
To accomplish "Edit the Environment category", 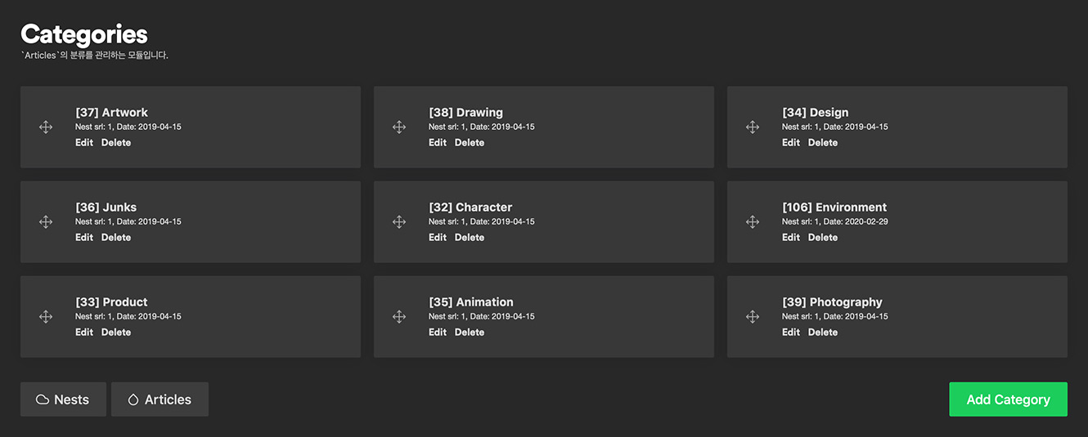I will [791, 238].
